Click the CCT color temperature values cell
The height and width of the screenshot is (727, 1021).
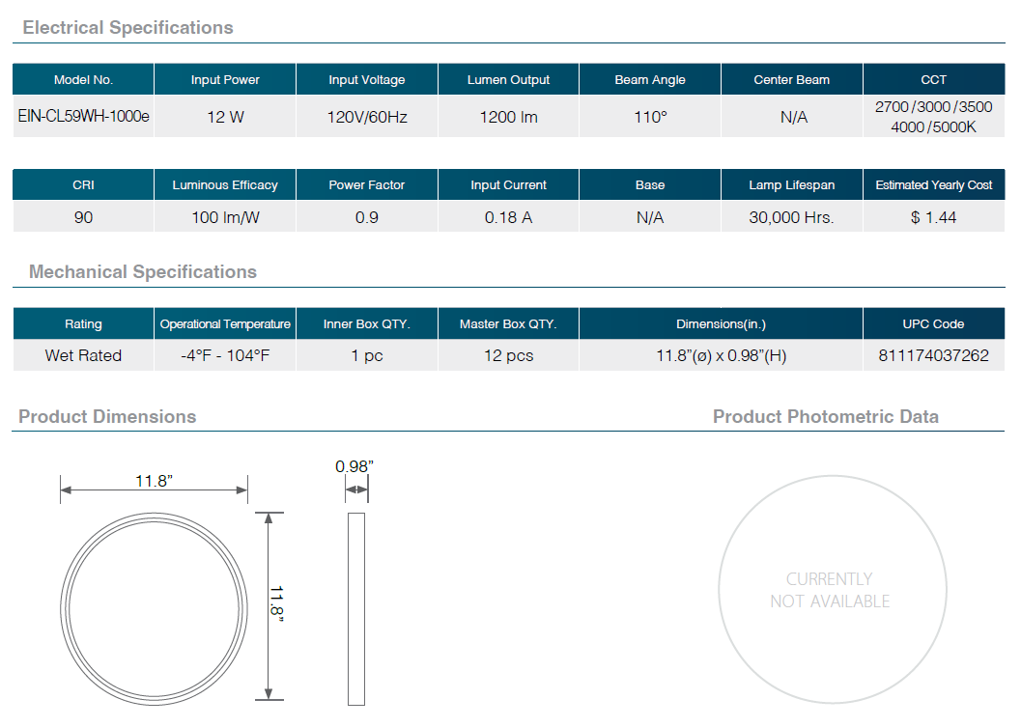(x=933, y=117)
